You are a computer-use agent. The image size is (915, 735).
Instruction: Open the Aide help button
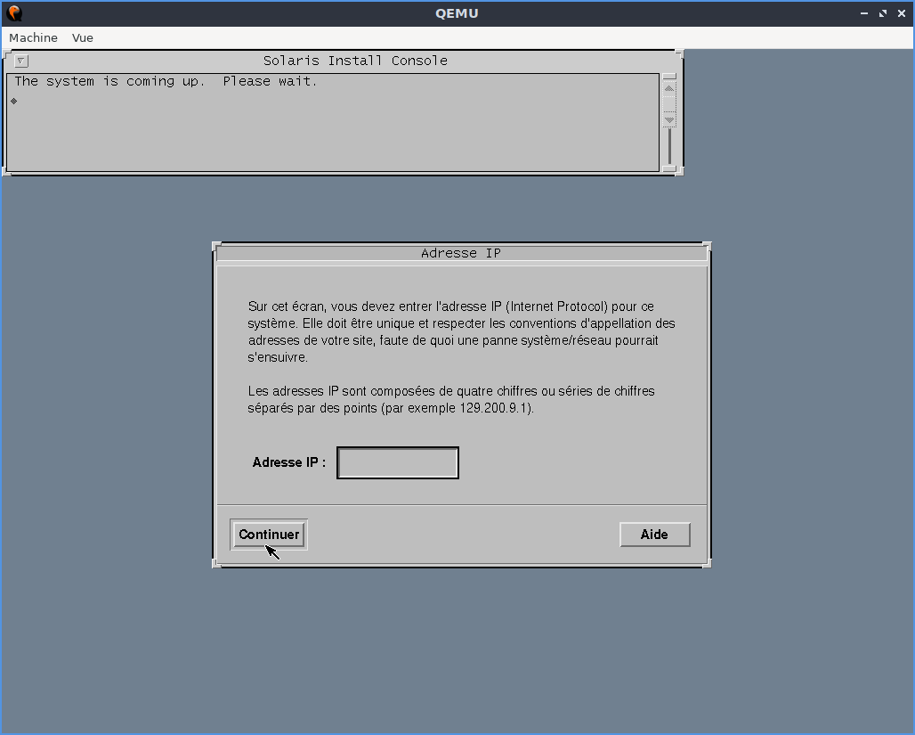(655, 535)
